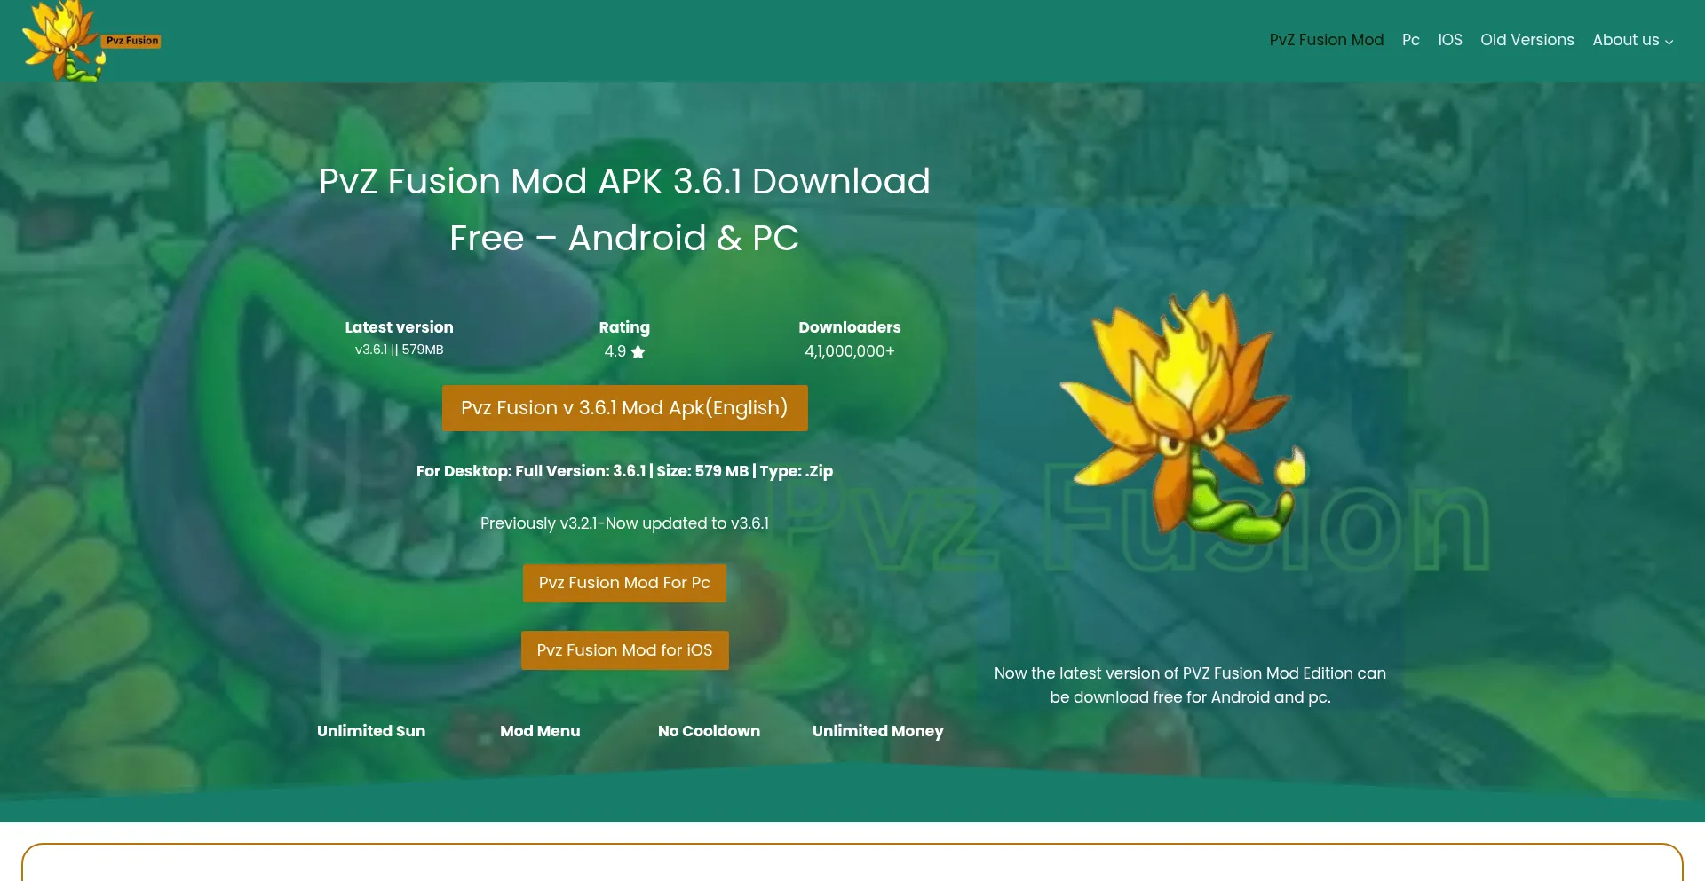The width and height of the screenshot is (1705, 881).
Task: Click the For Desktop full version info line
Action: pos(624,471)
